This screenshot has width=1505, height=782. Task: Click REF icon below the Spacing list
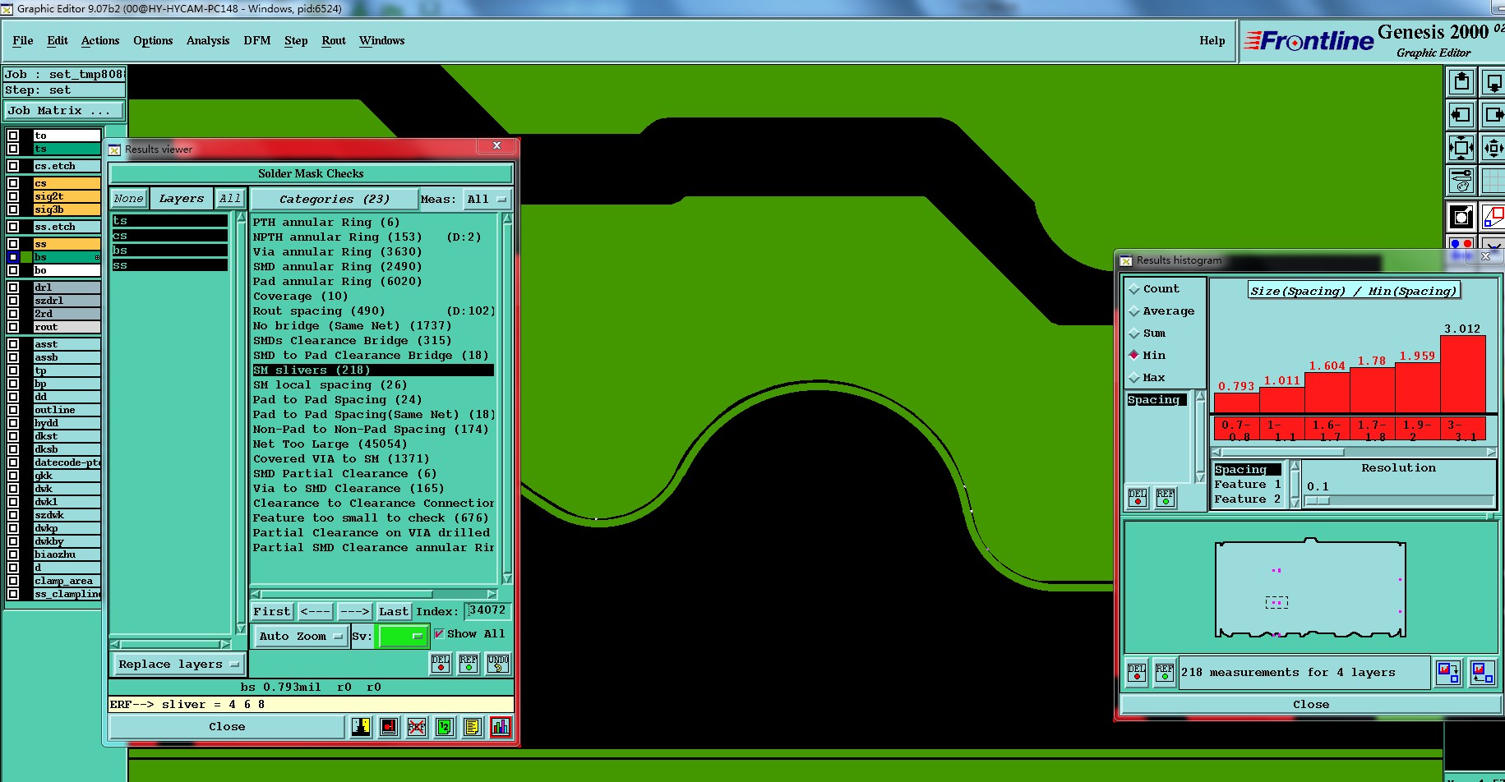[1166, 498]
